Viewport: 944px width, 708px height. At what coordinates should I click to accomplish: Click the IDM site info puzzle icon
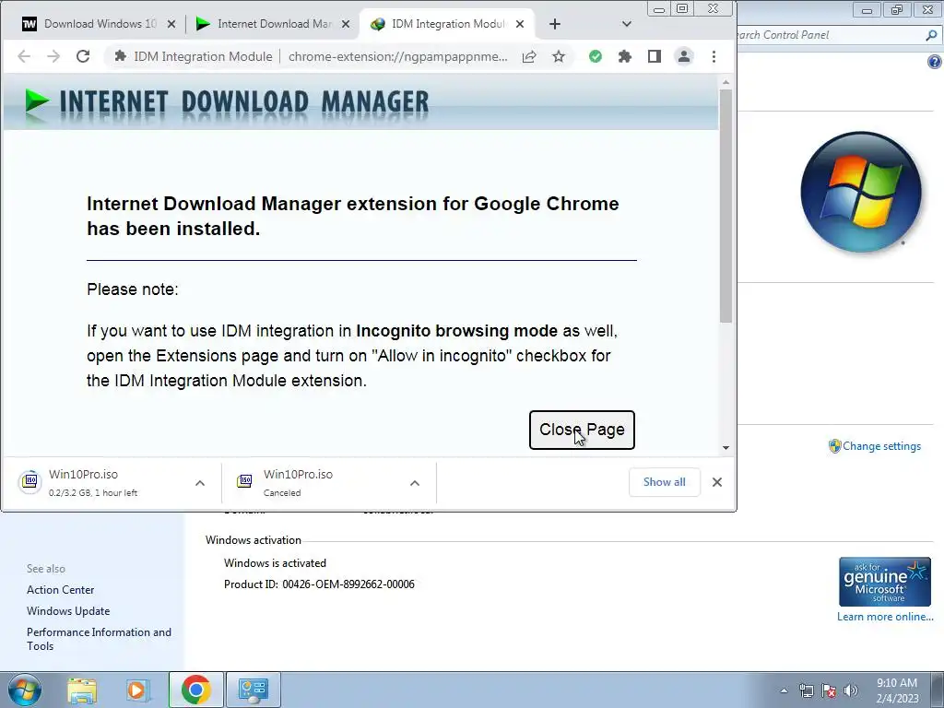click(121, 56)
